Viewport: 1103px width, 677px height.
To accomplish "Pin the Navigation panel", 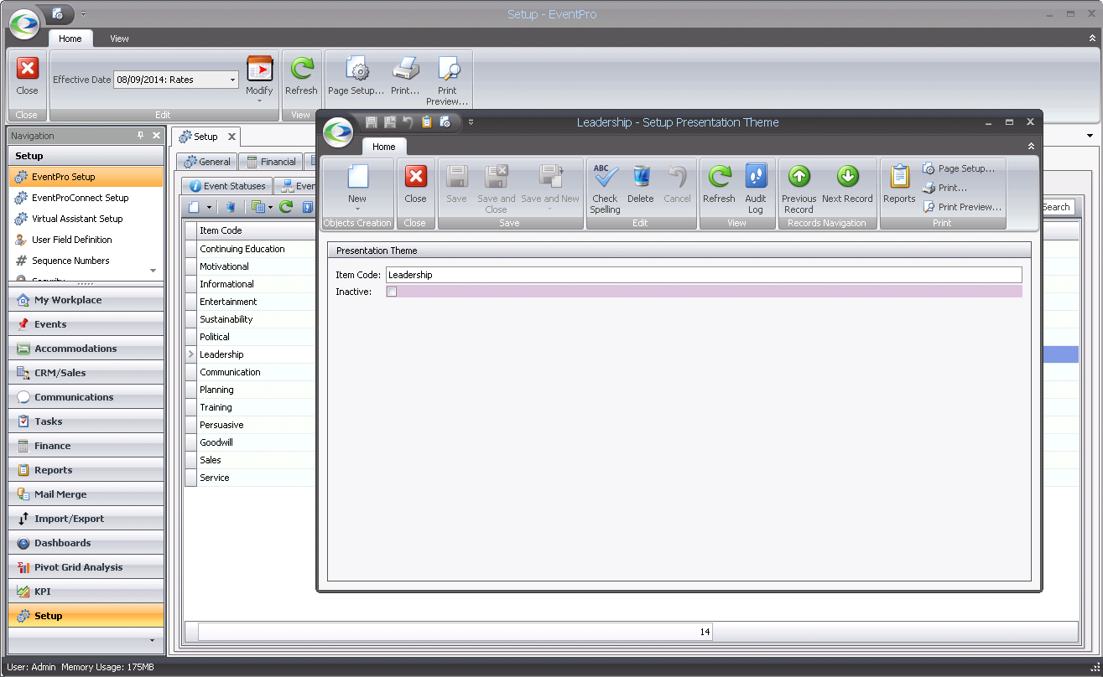I will (x=140, y=135).
